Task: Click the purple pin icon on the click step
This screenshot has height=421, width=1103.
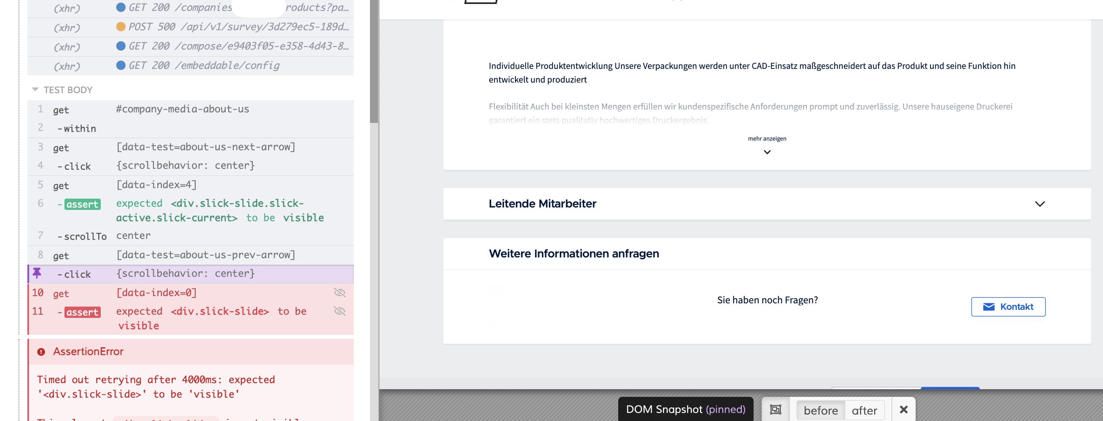Action: (37, 274)
